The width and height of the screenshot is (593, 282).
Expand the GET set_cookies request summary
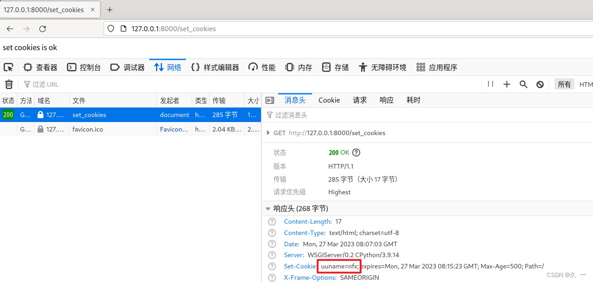pos(269,132)
